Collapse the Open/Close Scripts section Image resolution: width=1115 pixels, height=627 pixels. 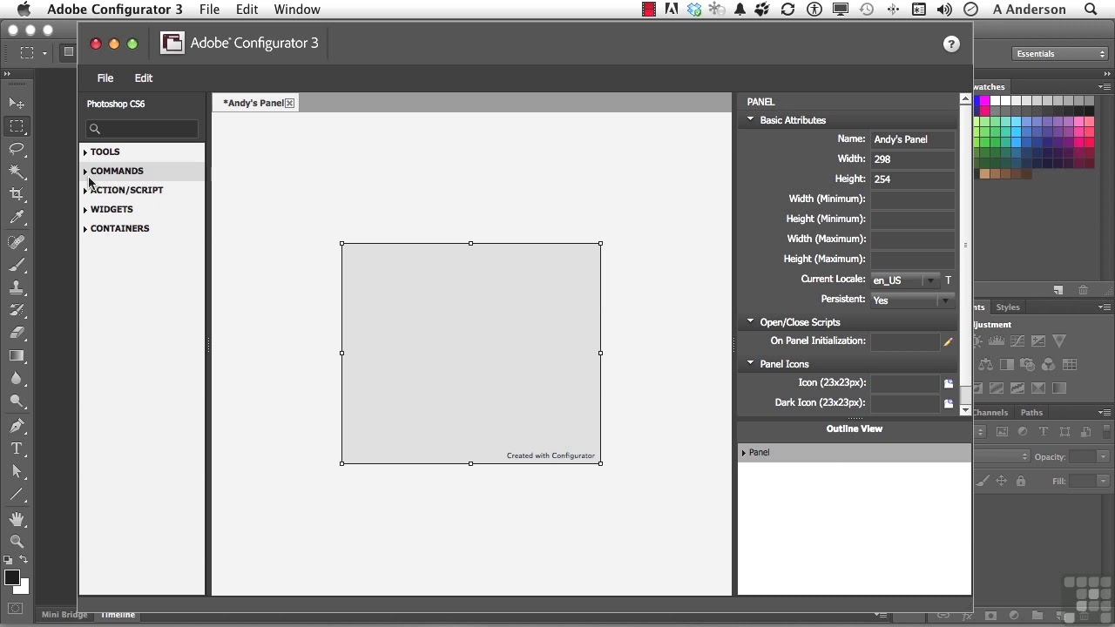click(750, 321)
